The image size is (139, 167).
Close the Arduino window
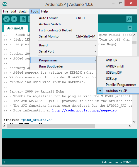click(131, 3)
